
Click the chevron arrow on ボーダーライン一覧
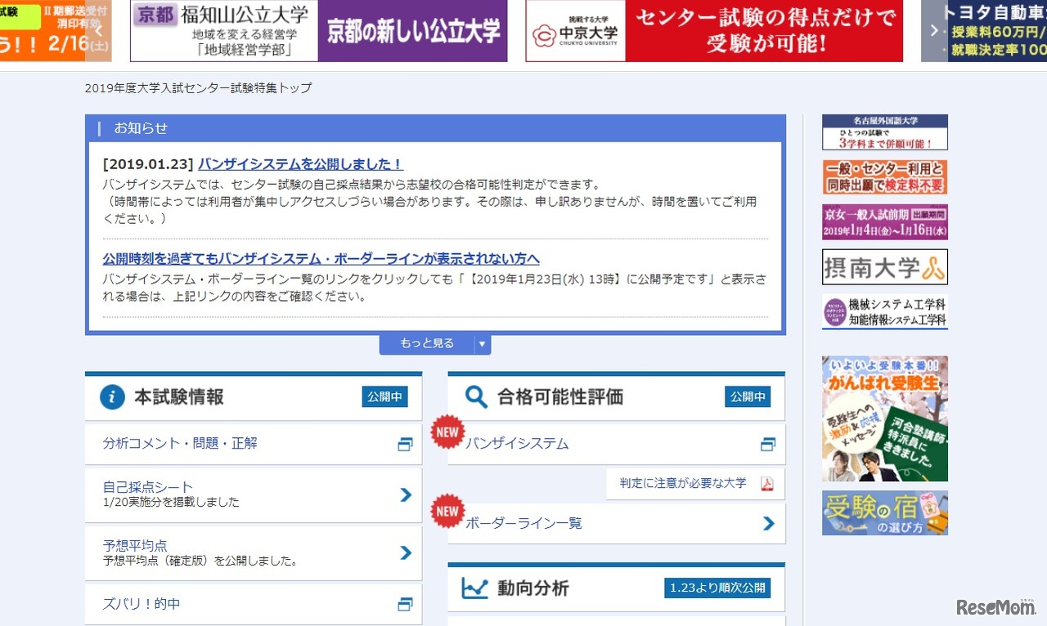tap(767, 523)
